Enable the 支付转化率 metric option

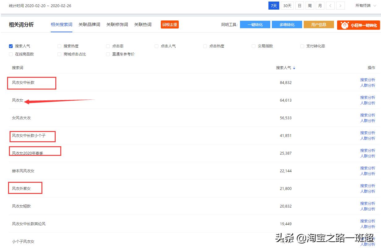pyautogui.click(x=302, y=46)
